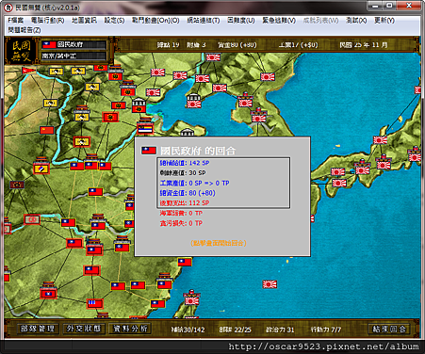The image size is (425, 354).
Task: Click the 南京/蔣中正 capital and leader field
Action: 74,56
